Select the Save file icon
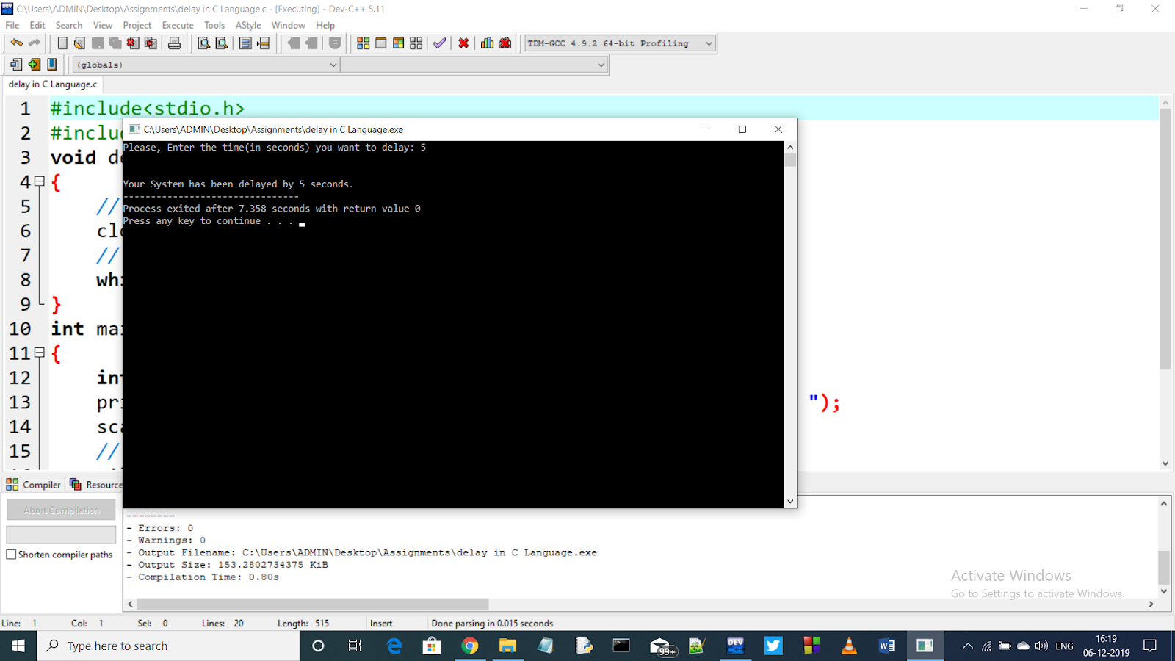 (x=98, y=43)
